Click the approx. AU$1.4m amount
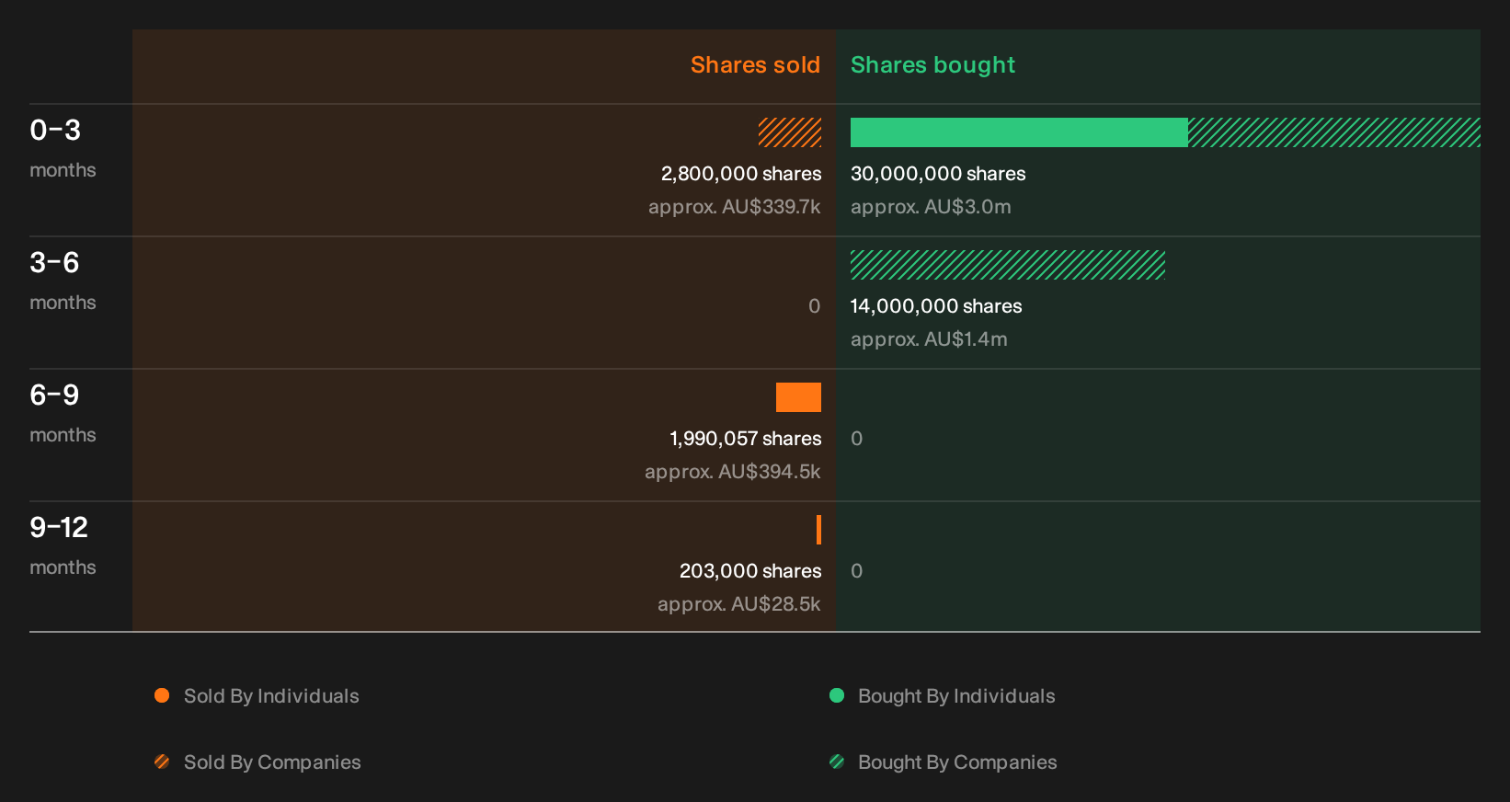 click(929, 339)
